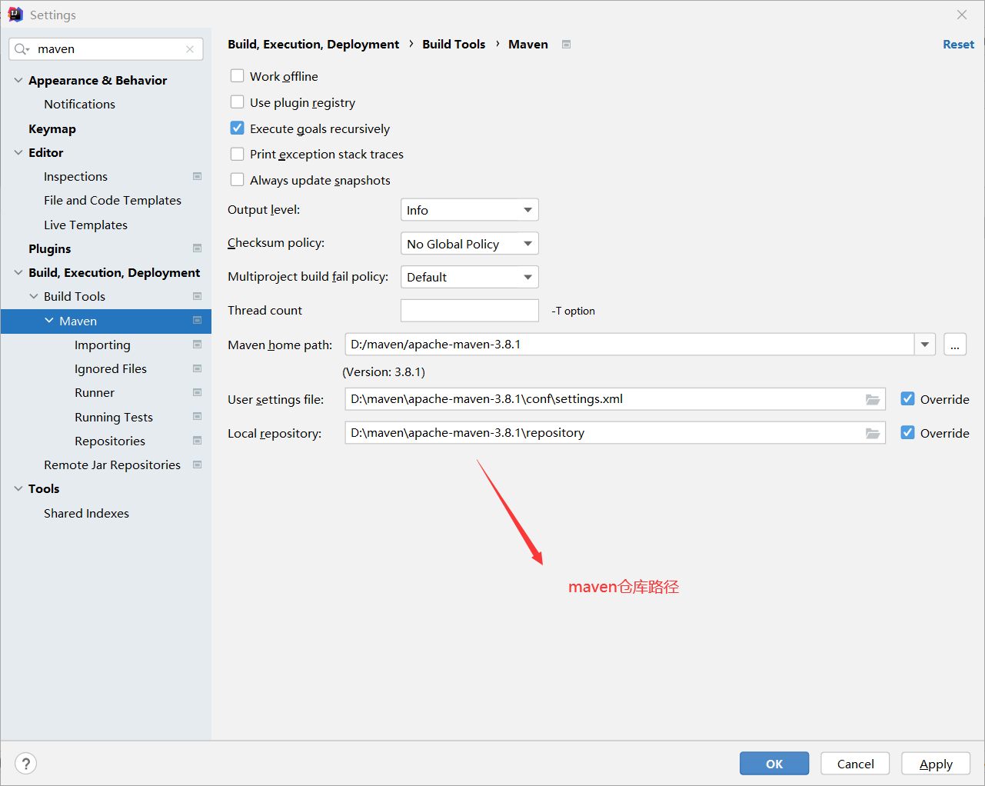Click the project settings icon on the Runner row
985x786 pixels.
(x=197, y=392)
